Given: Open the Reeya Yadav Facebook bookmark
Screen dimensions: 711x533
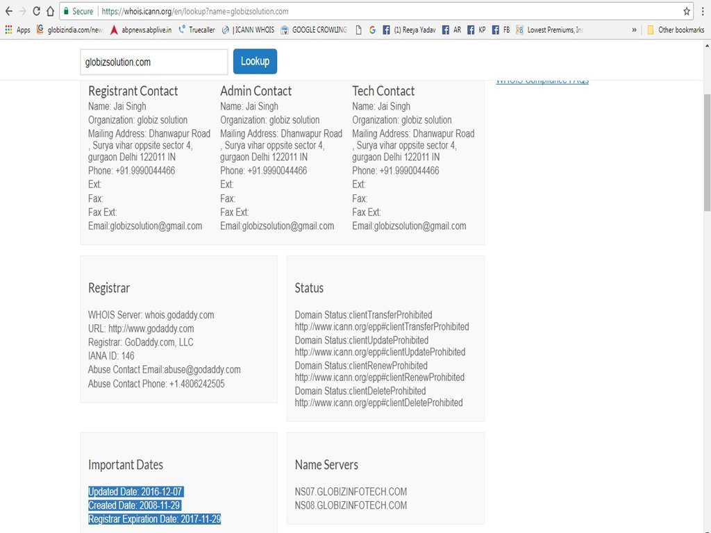Looking at the screenshot, I should (x=409, y=30).
